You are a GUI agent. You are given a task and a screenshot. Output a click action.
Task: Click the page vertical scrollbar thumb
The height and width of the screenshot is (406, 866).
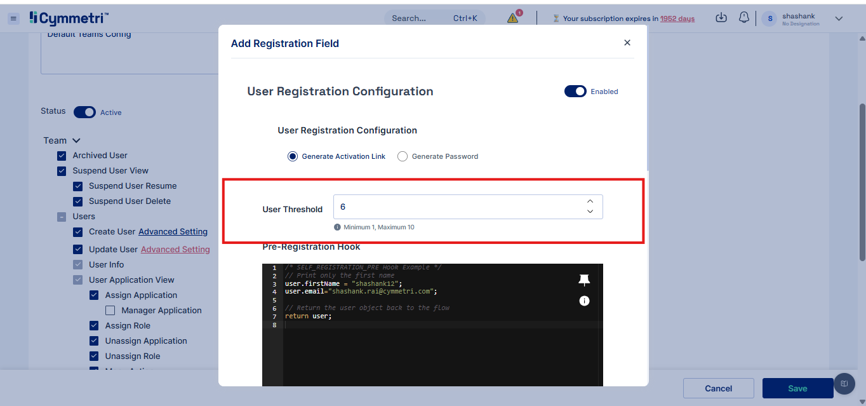[x=862, y=182]
